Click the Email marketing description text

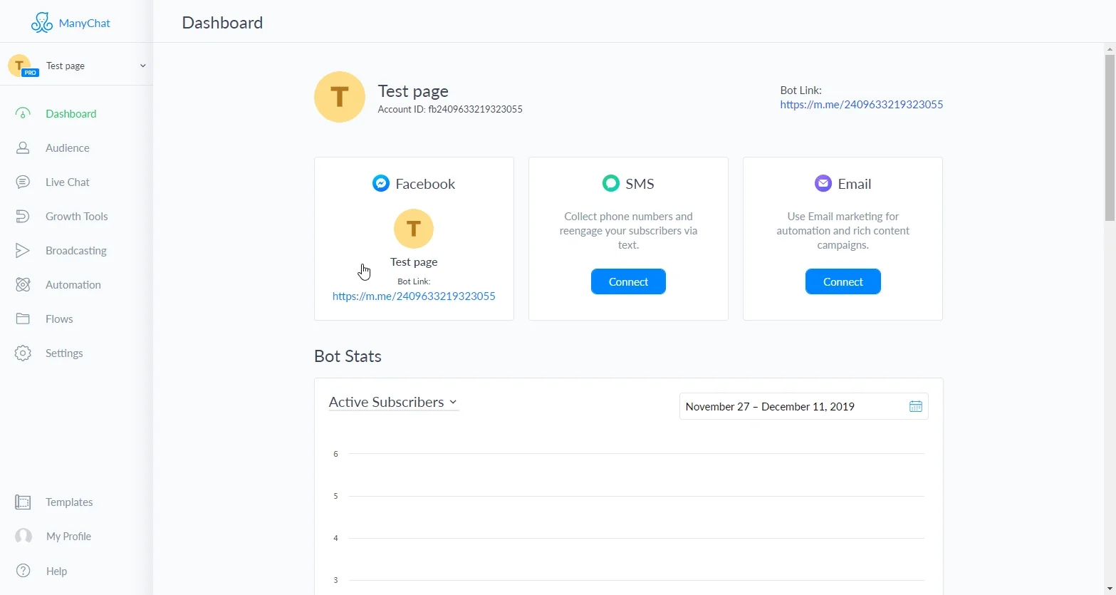click(843, 230)
